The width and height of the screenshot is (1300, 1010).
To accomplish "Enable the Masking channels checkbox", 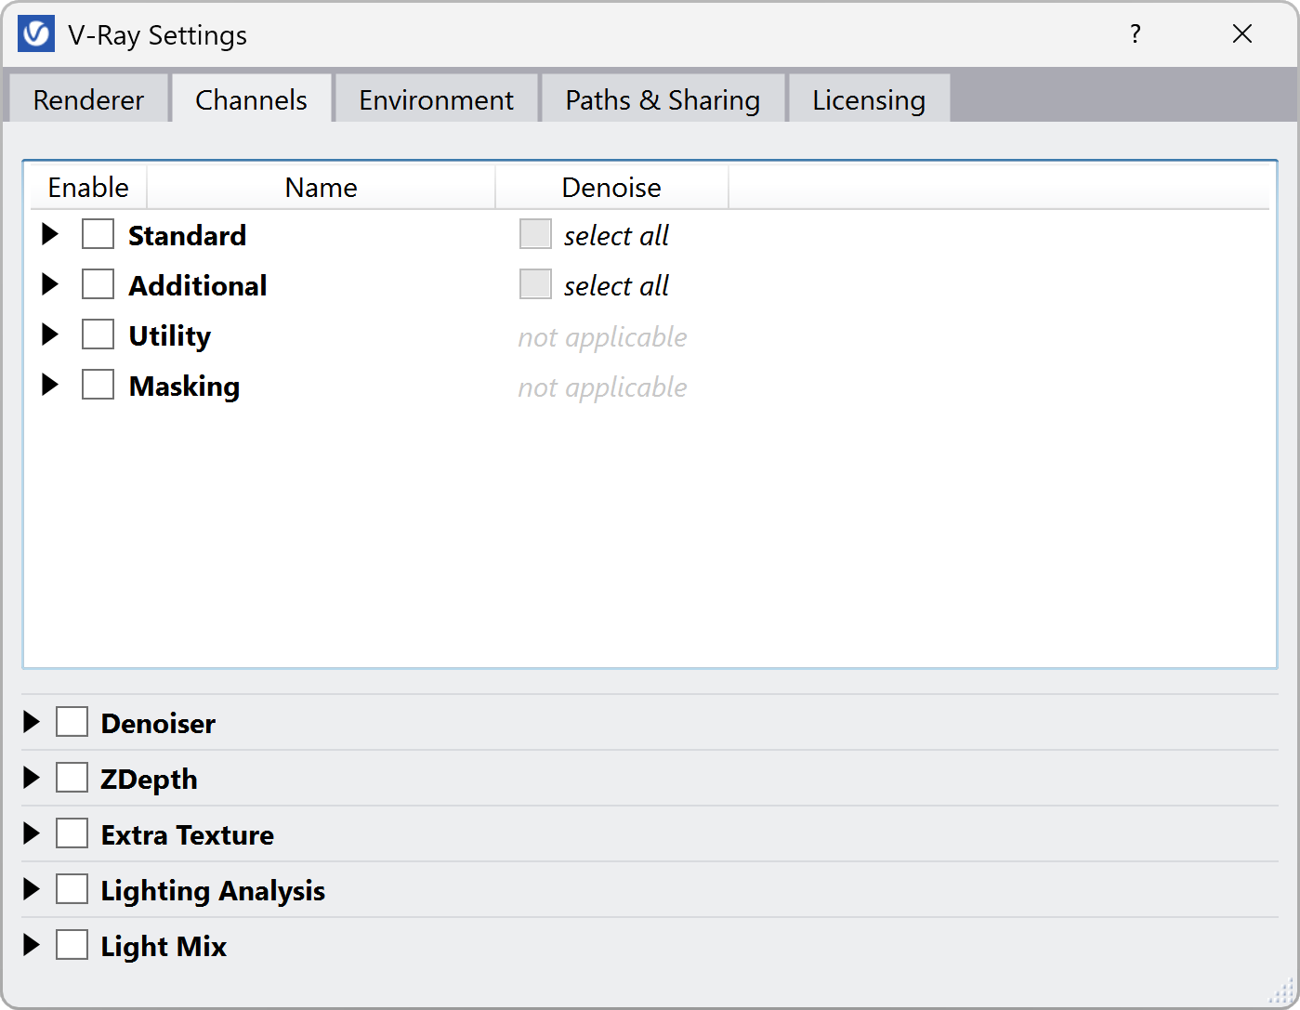I will [98, 385].
